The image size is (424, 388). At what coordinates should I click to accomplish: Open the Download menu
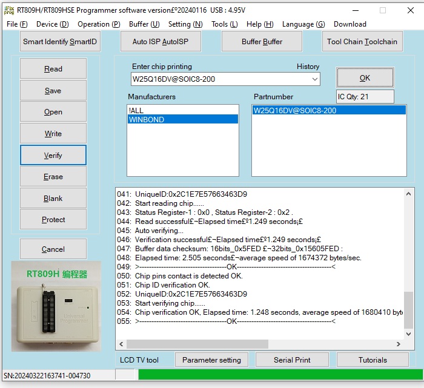click(x=350, y=24)
